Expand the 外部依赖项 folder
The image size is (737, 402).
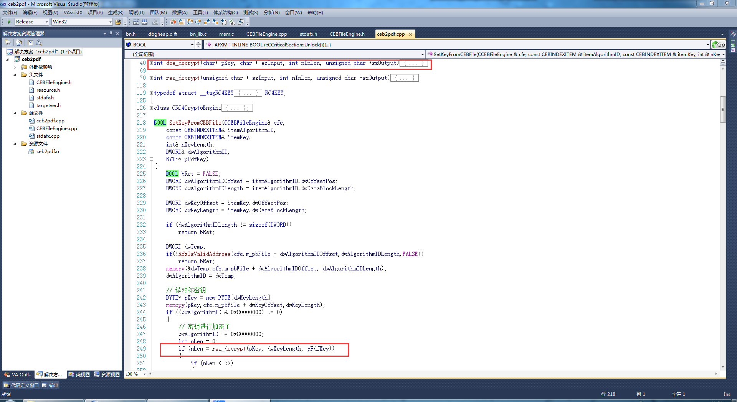(x=15, y=67)
